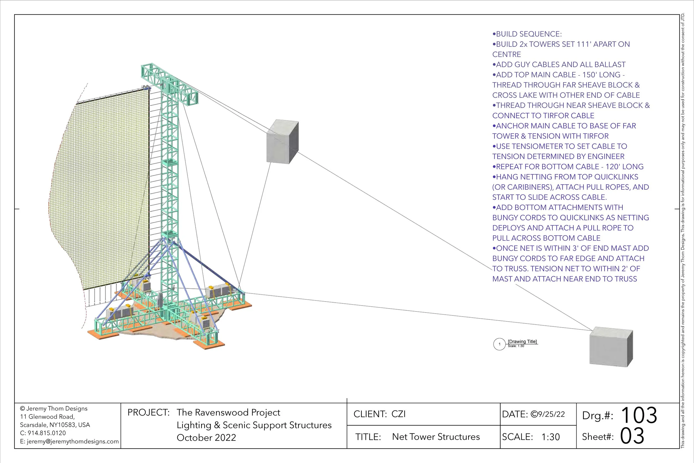The width and height of the screenshot is (694, 463).
Task: Click the Jeremy Thom Designs copyright line
Action: (54, 408)
